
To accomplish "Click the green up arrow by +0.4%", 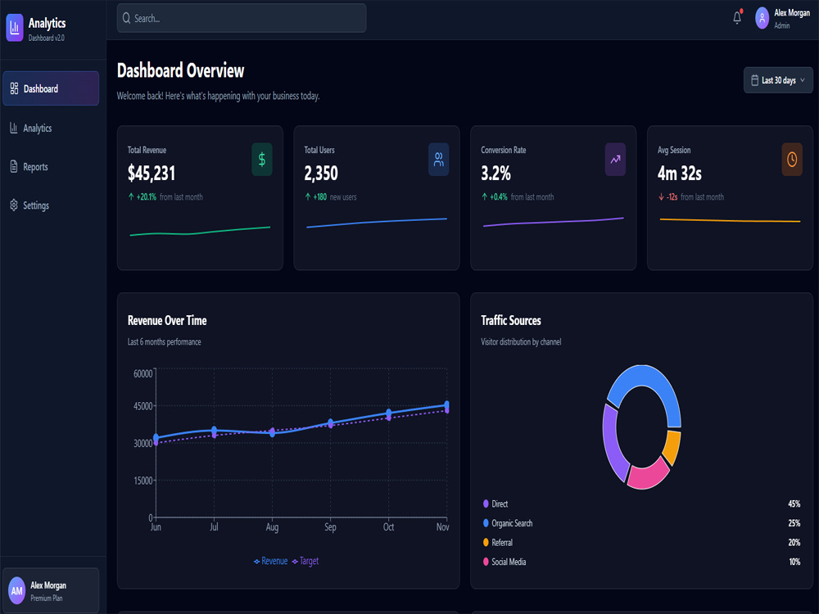I will coord(484,196).
